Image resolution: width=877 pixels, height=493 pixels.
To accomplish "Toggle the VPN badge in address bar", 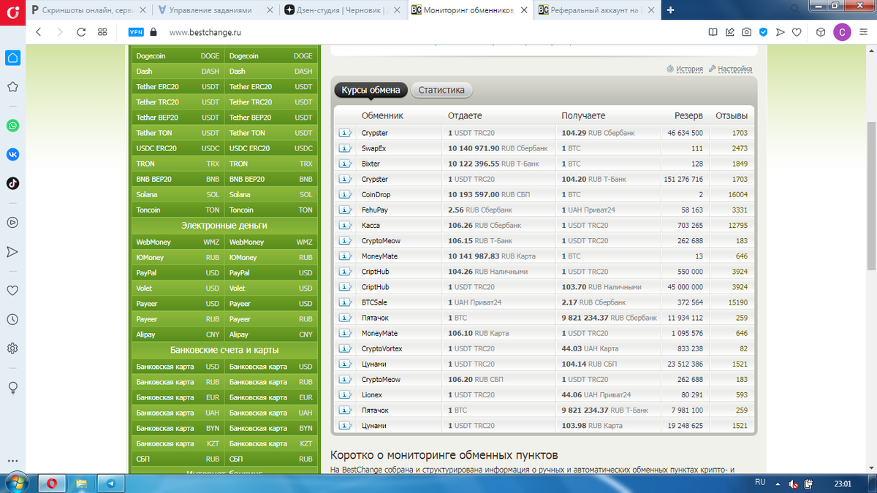I will coord(136,32).
